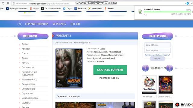Click the site home icon in the blue navigation bar
The image size is (193, 108).
point(20,24)
